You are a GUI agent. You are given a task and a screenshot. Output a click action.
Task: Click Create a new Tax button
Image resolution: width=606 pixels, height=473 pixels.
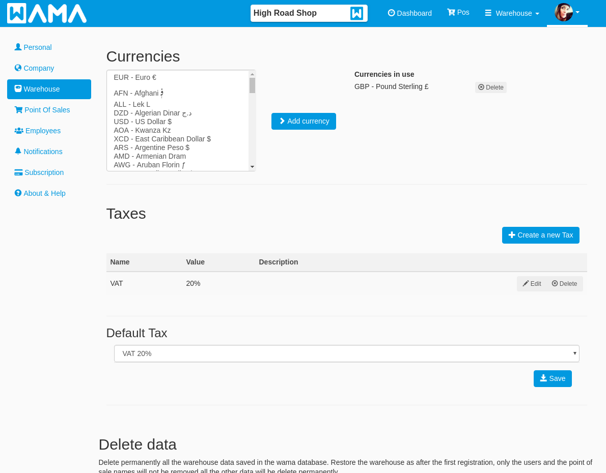click(x=540, y=235)
